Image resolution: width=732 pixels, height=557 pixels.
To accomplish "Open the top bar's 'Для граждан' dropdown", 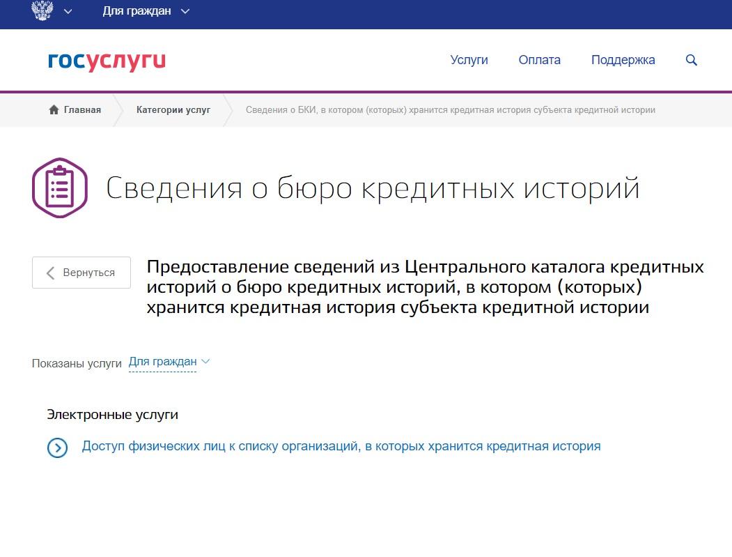I will (x=146, y=10).
